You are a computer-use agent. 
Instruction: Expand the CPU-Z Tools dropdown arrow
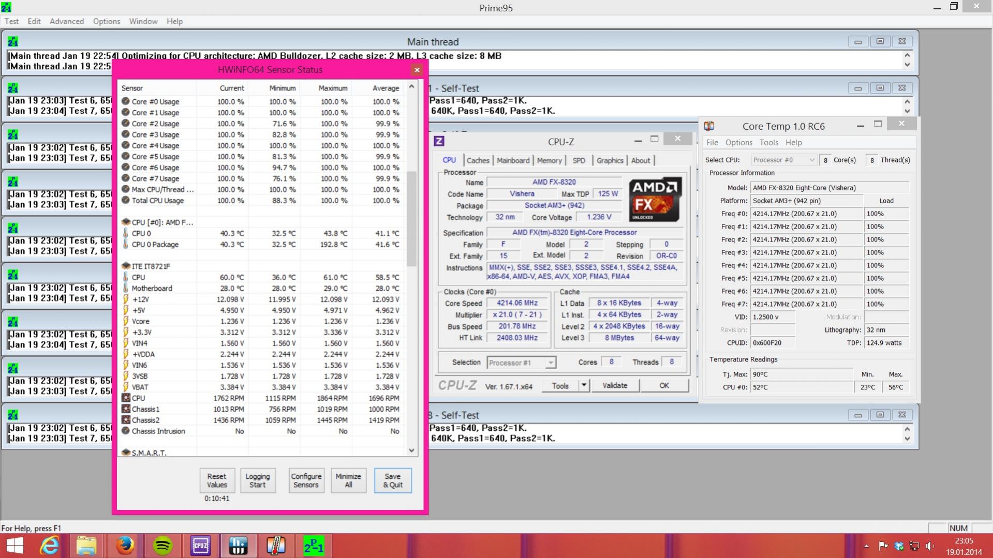tap(584, 386)
